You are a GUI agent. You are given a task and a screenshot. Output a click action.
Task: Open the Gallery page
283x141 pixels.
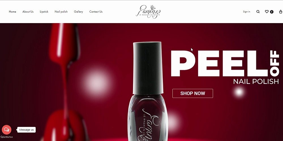78,12
